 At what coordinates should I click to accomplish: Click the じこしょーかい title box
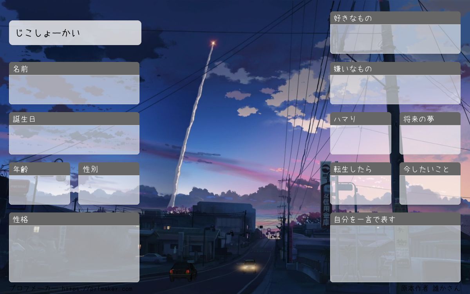pos(75,33)
